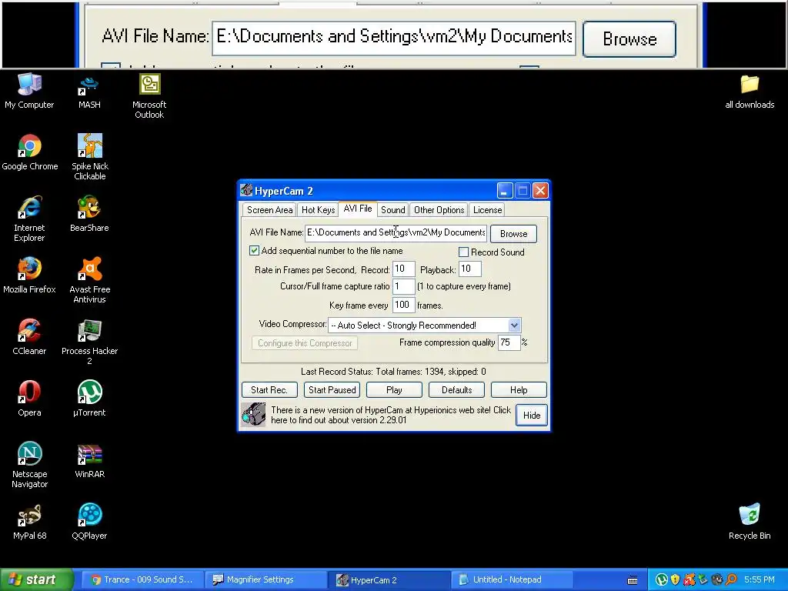Switch to the Screen Area tab
The image size is (788, 591).
tap(269, 210)
